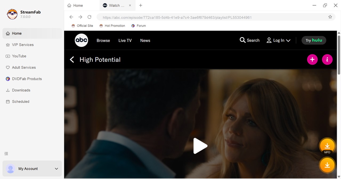Expand the My Account dropdown

tap(56, 169)
